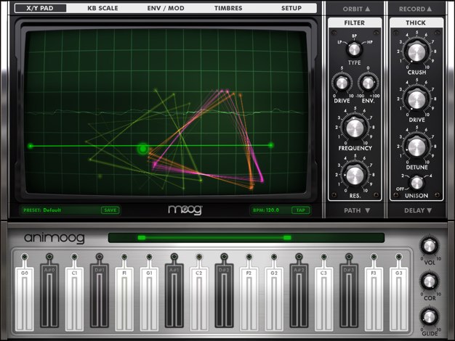Click the Glide knob
Screen dimensions: 455x341
point(430,316)
